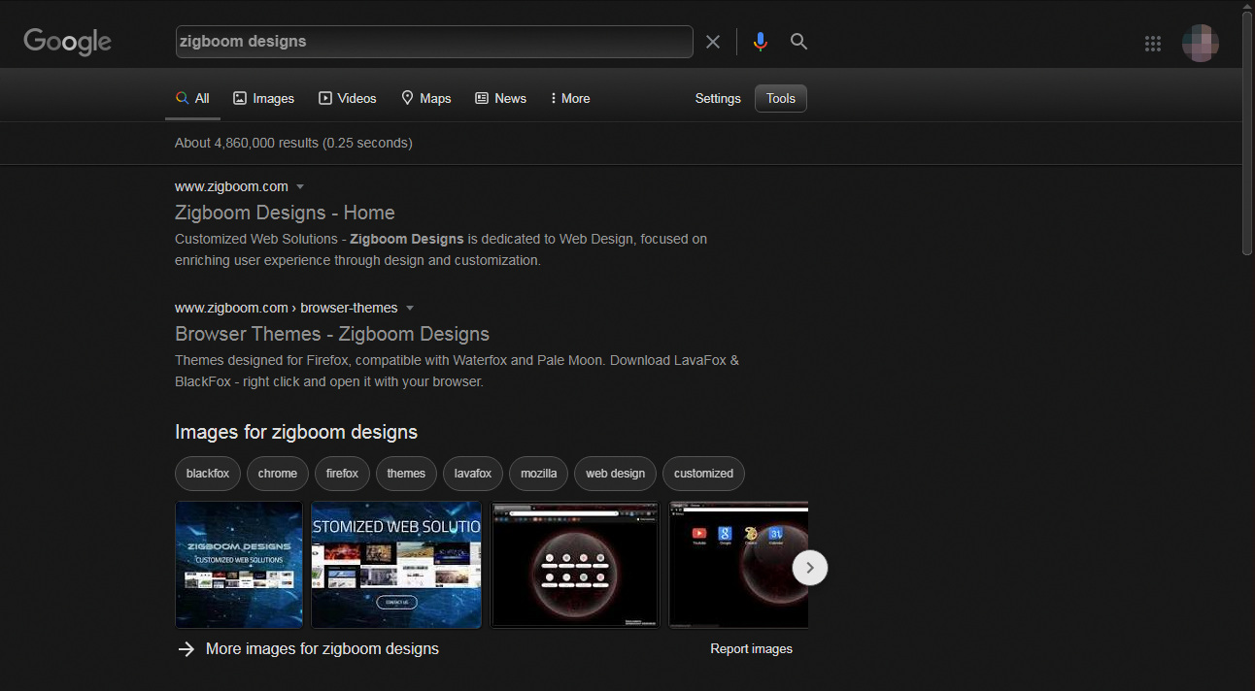Select the All tab
This screenshot has height=691, width=1255.
(192, 98)
